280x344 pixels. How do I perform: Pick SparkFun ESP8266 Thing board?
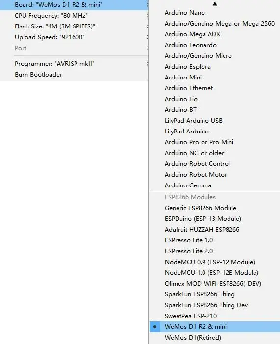click(215, 294)
